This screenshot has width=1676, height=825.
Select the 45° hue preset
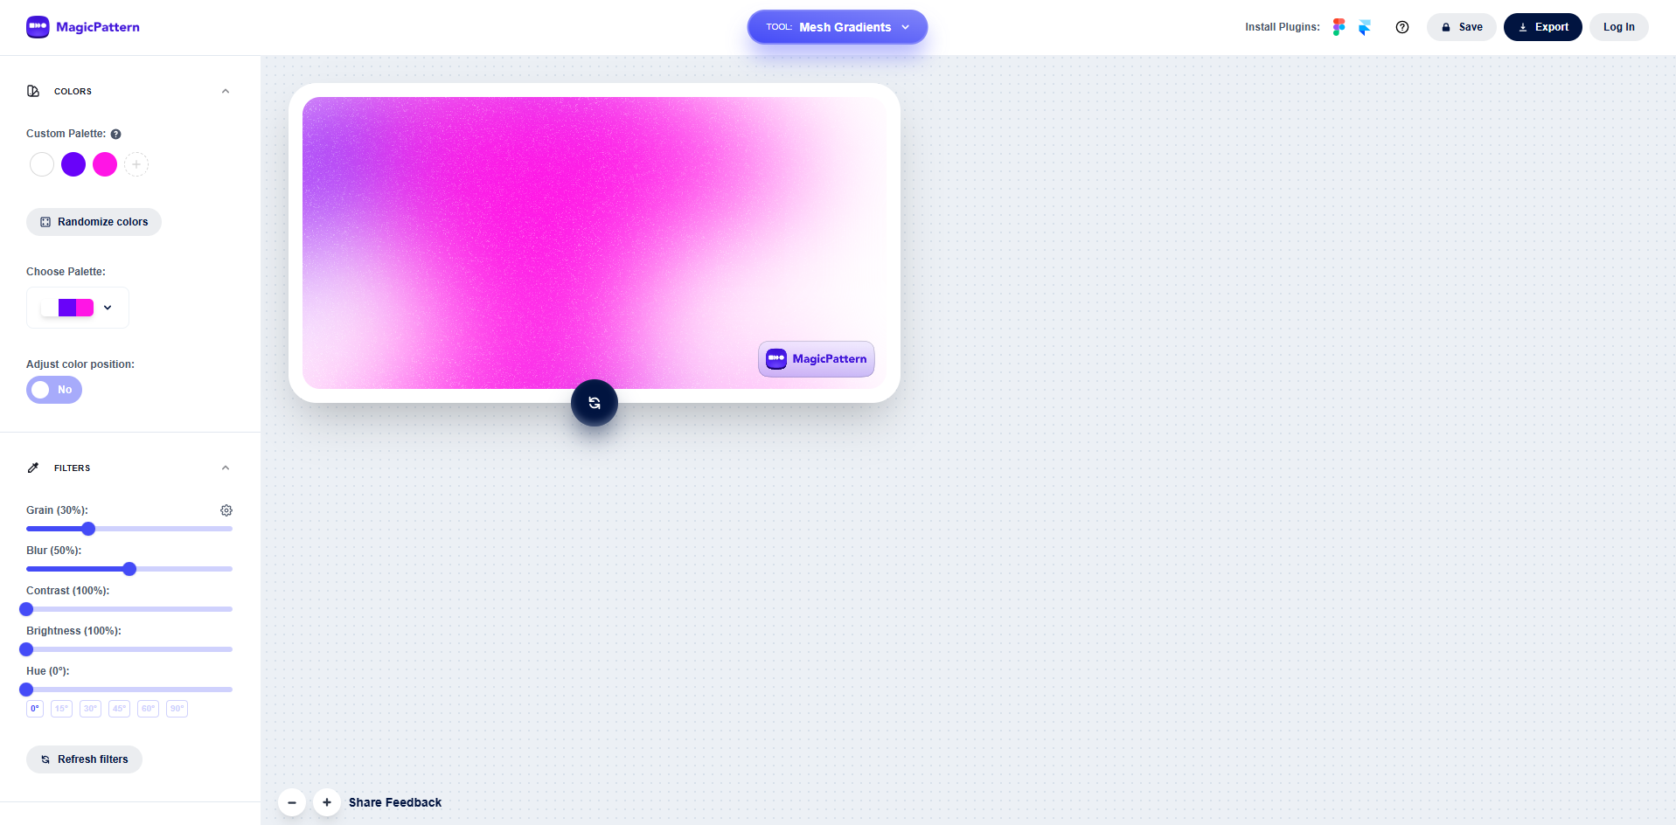point(119,709)
